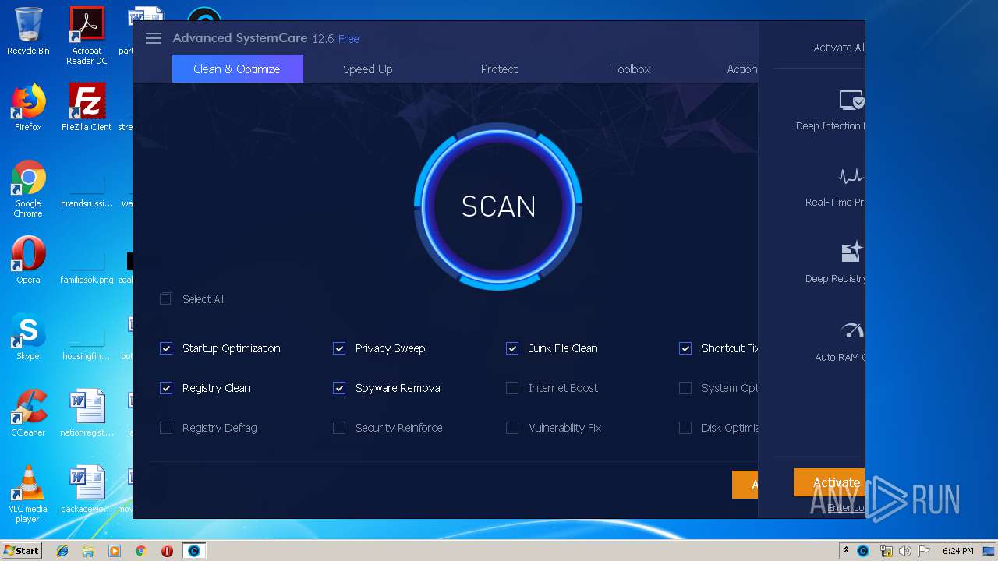Click the Real-Time Protector pulse icon
The image size is (998, 561).
(x=851, y=175)
